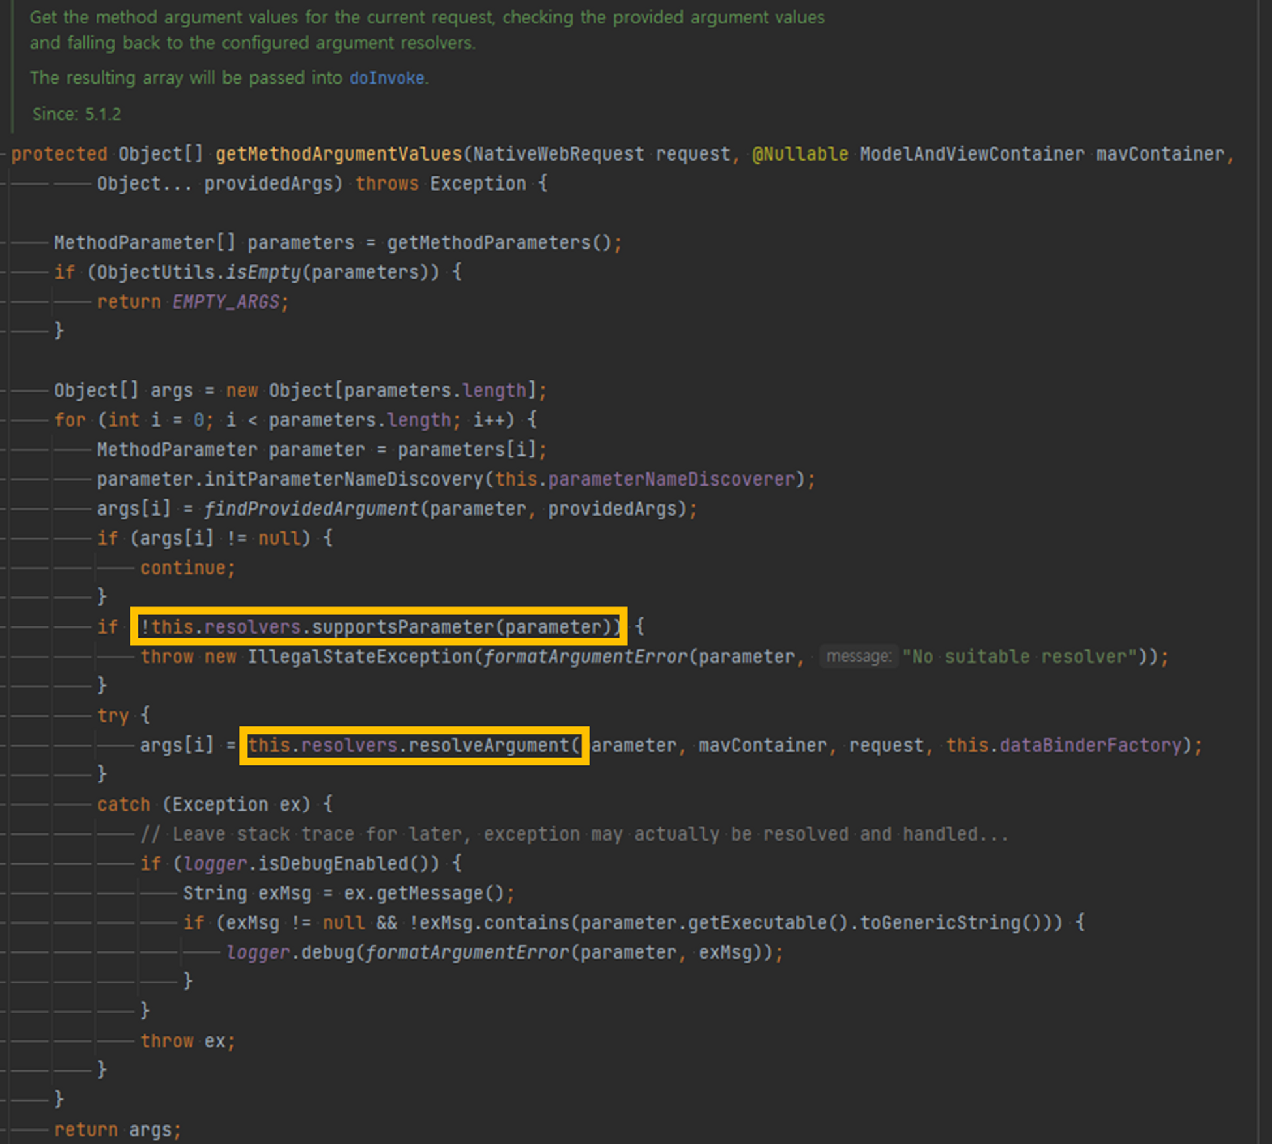
Task: Click the logger.isDebugEnabled() call
Action: [x=312, y=863]
